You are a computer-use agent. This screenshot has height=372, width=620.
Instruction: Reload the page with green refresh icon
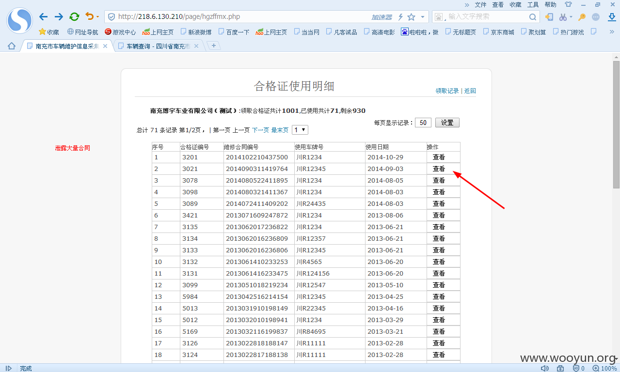(74, 17)
